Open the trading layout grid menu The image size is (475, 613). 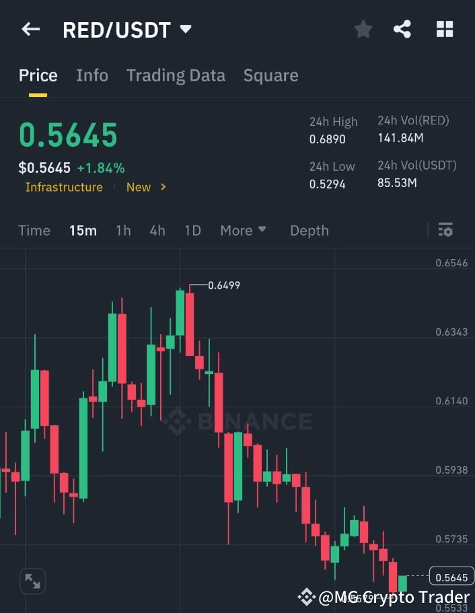[445, 29]
